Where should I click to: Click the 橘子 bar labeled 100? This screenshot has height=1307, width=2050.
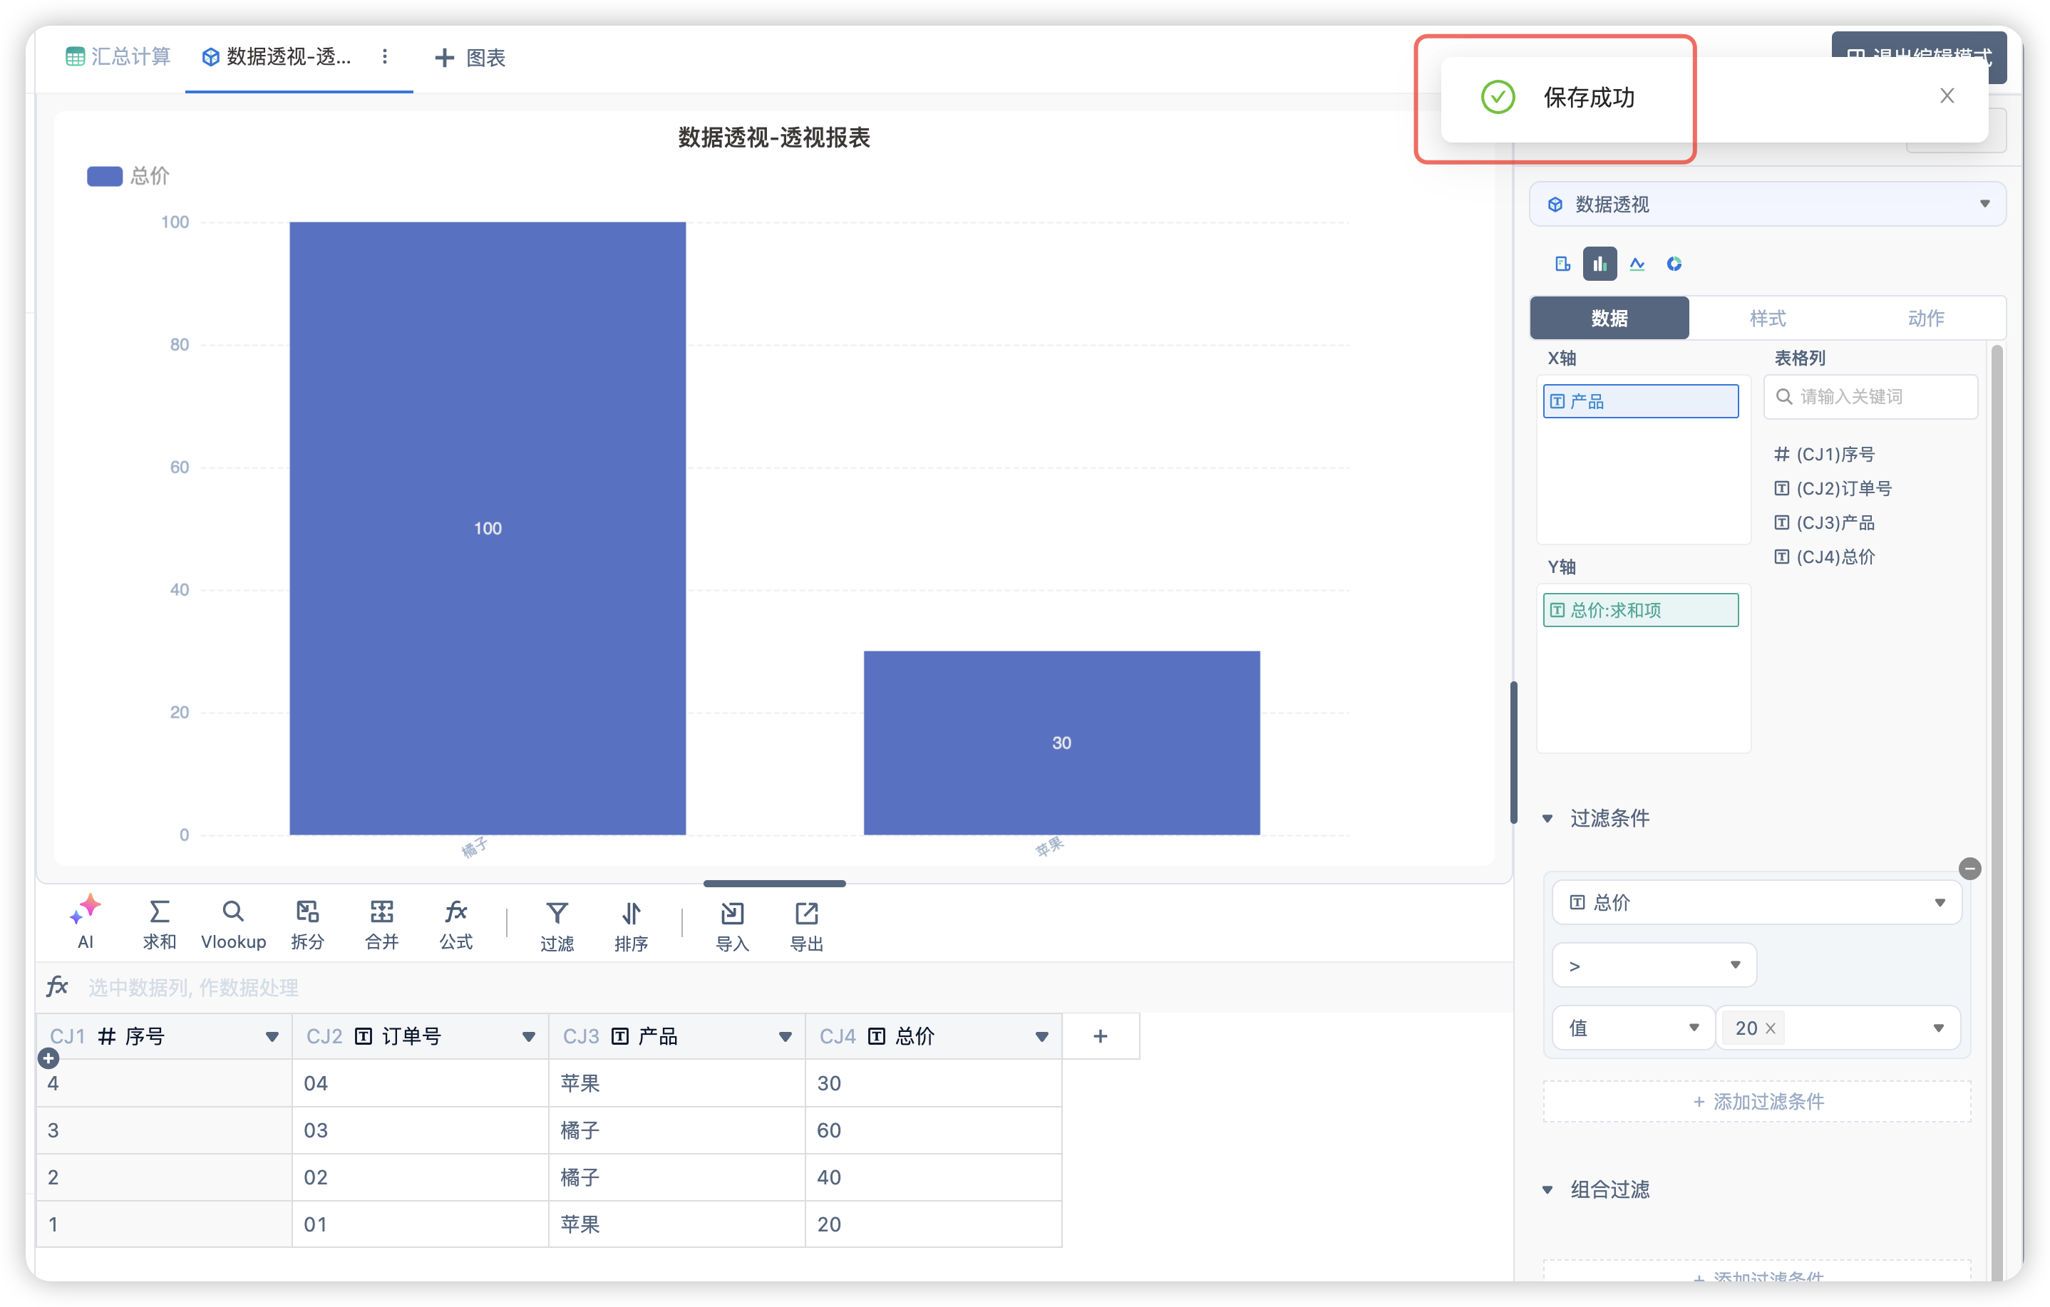(488, 528)
